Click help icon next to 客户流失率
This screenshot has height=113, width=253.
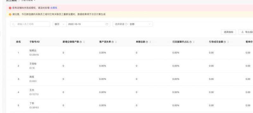[113, 42]
